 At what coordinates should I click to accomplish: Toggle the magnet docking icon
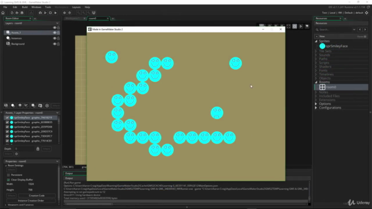coord(94,13)
